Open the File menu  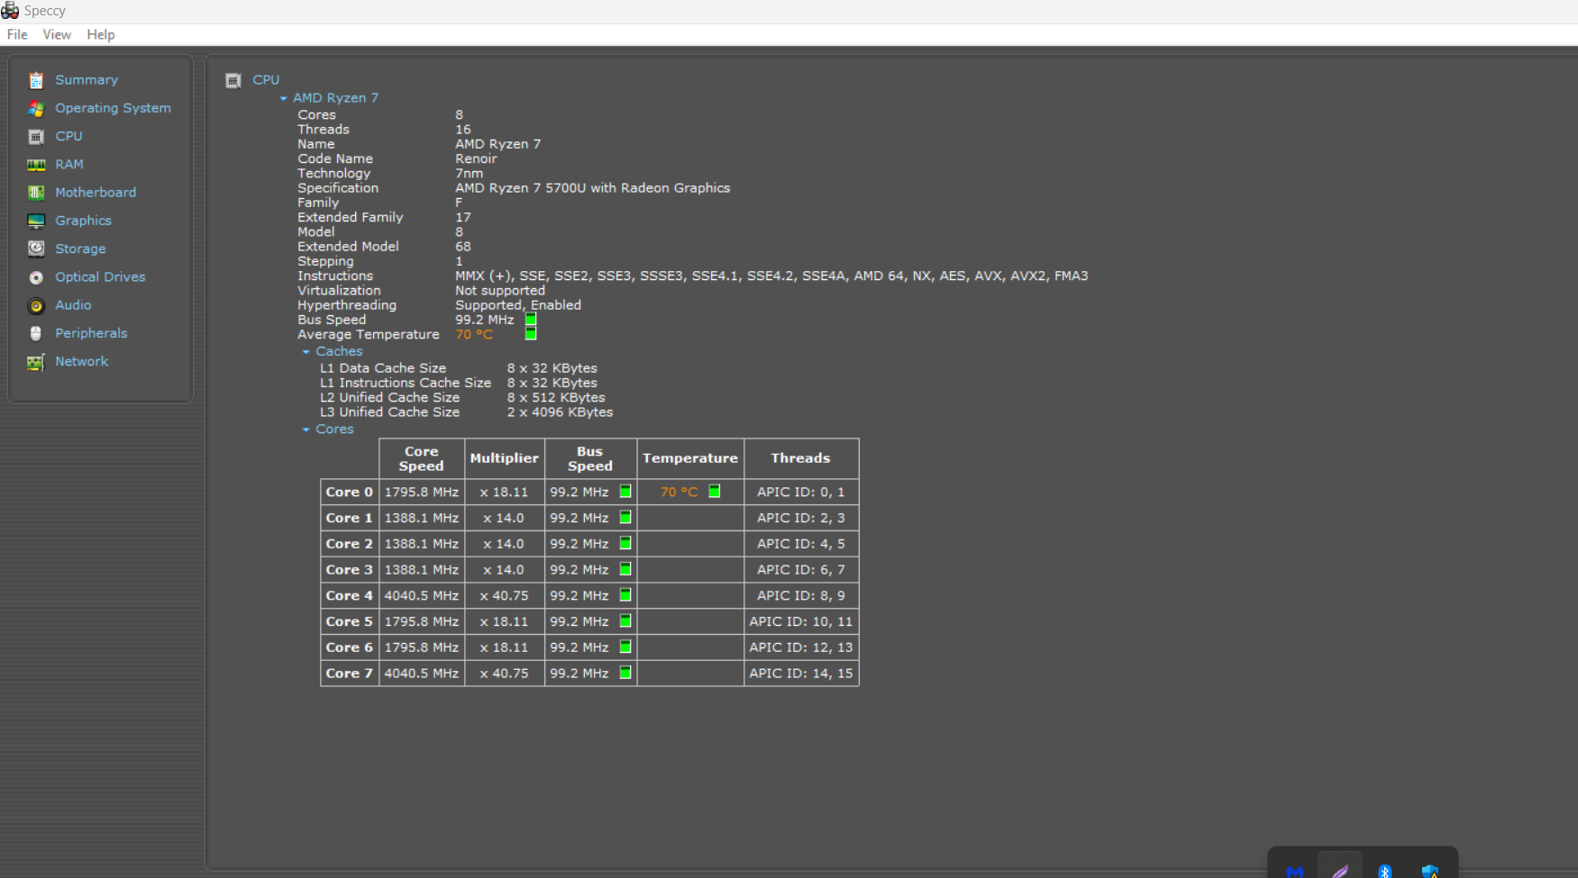click(x=17, y=34)
